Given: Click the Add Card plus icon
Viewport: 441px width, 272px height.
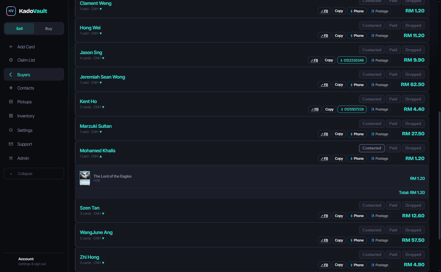Looking at the screenshot, I should pos(11,47).
